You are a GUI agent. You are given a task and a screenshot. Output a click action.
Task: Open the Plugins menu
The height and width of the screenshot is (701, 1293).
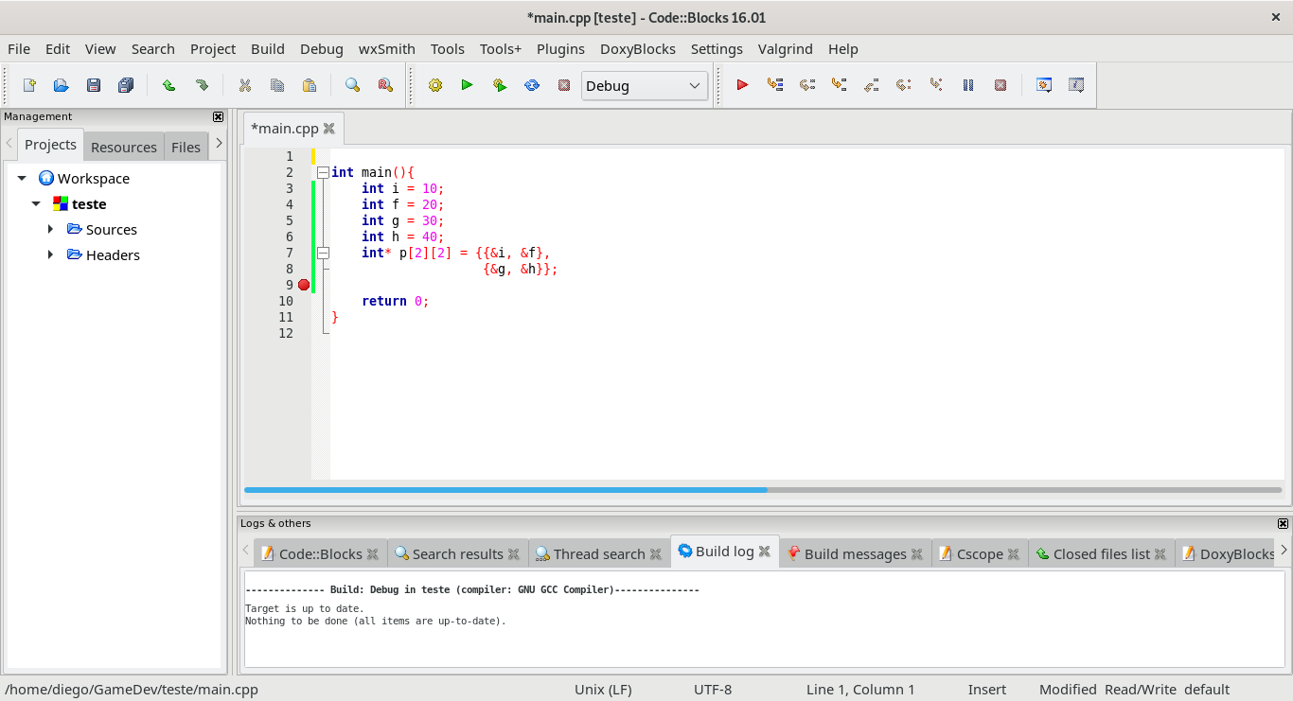click(x=561, y=49)
